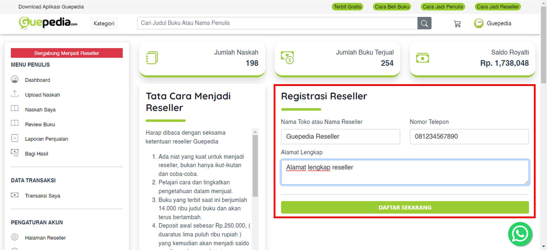
Task: Click the Laporan Penjualan checklist icon
Action: (x=15, y=138)
